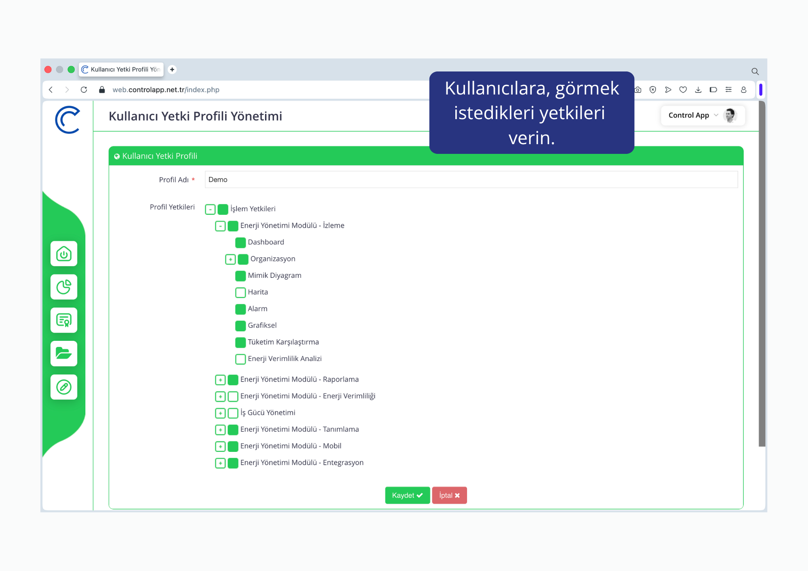Open the certificate report sidebar icon
This screenshot has width=808, height=571.
(x=64, y=320)
